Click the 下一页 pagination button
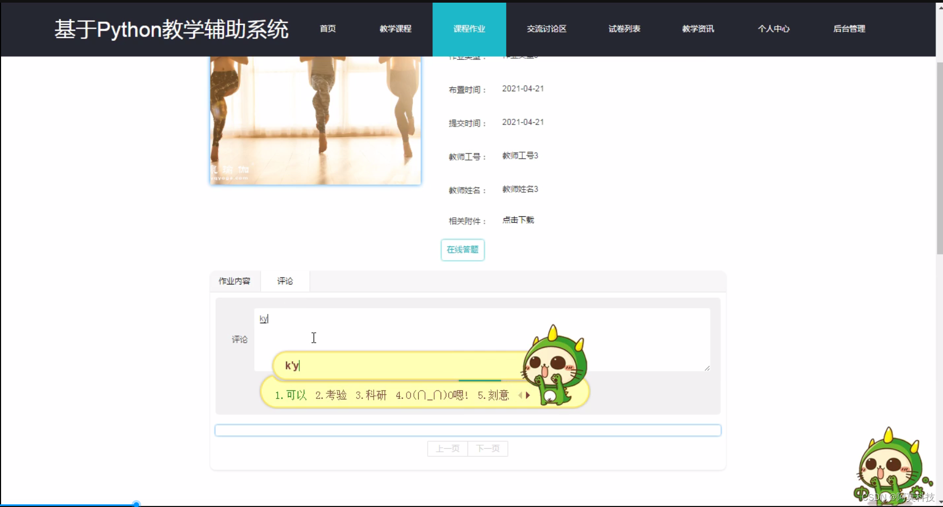Viewport: 943px width, 507px height. click(x=488, y=448)
